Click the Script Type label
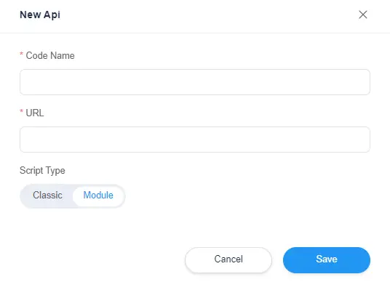The width and height of the screenshot is (390, 282). tap(42, 171)
